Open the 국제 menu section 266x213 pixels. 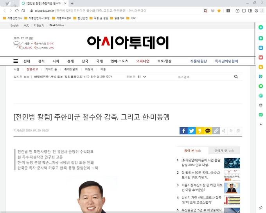coord(100,61)
